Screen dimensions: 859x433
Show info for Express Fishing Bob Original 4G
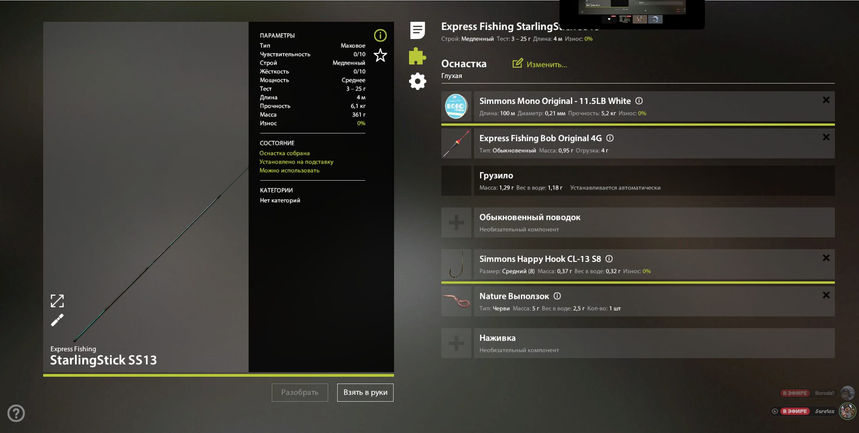[x=610, y=138]
